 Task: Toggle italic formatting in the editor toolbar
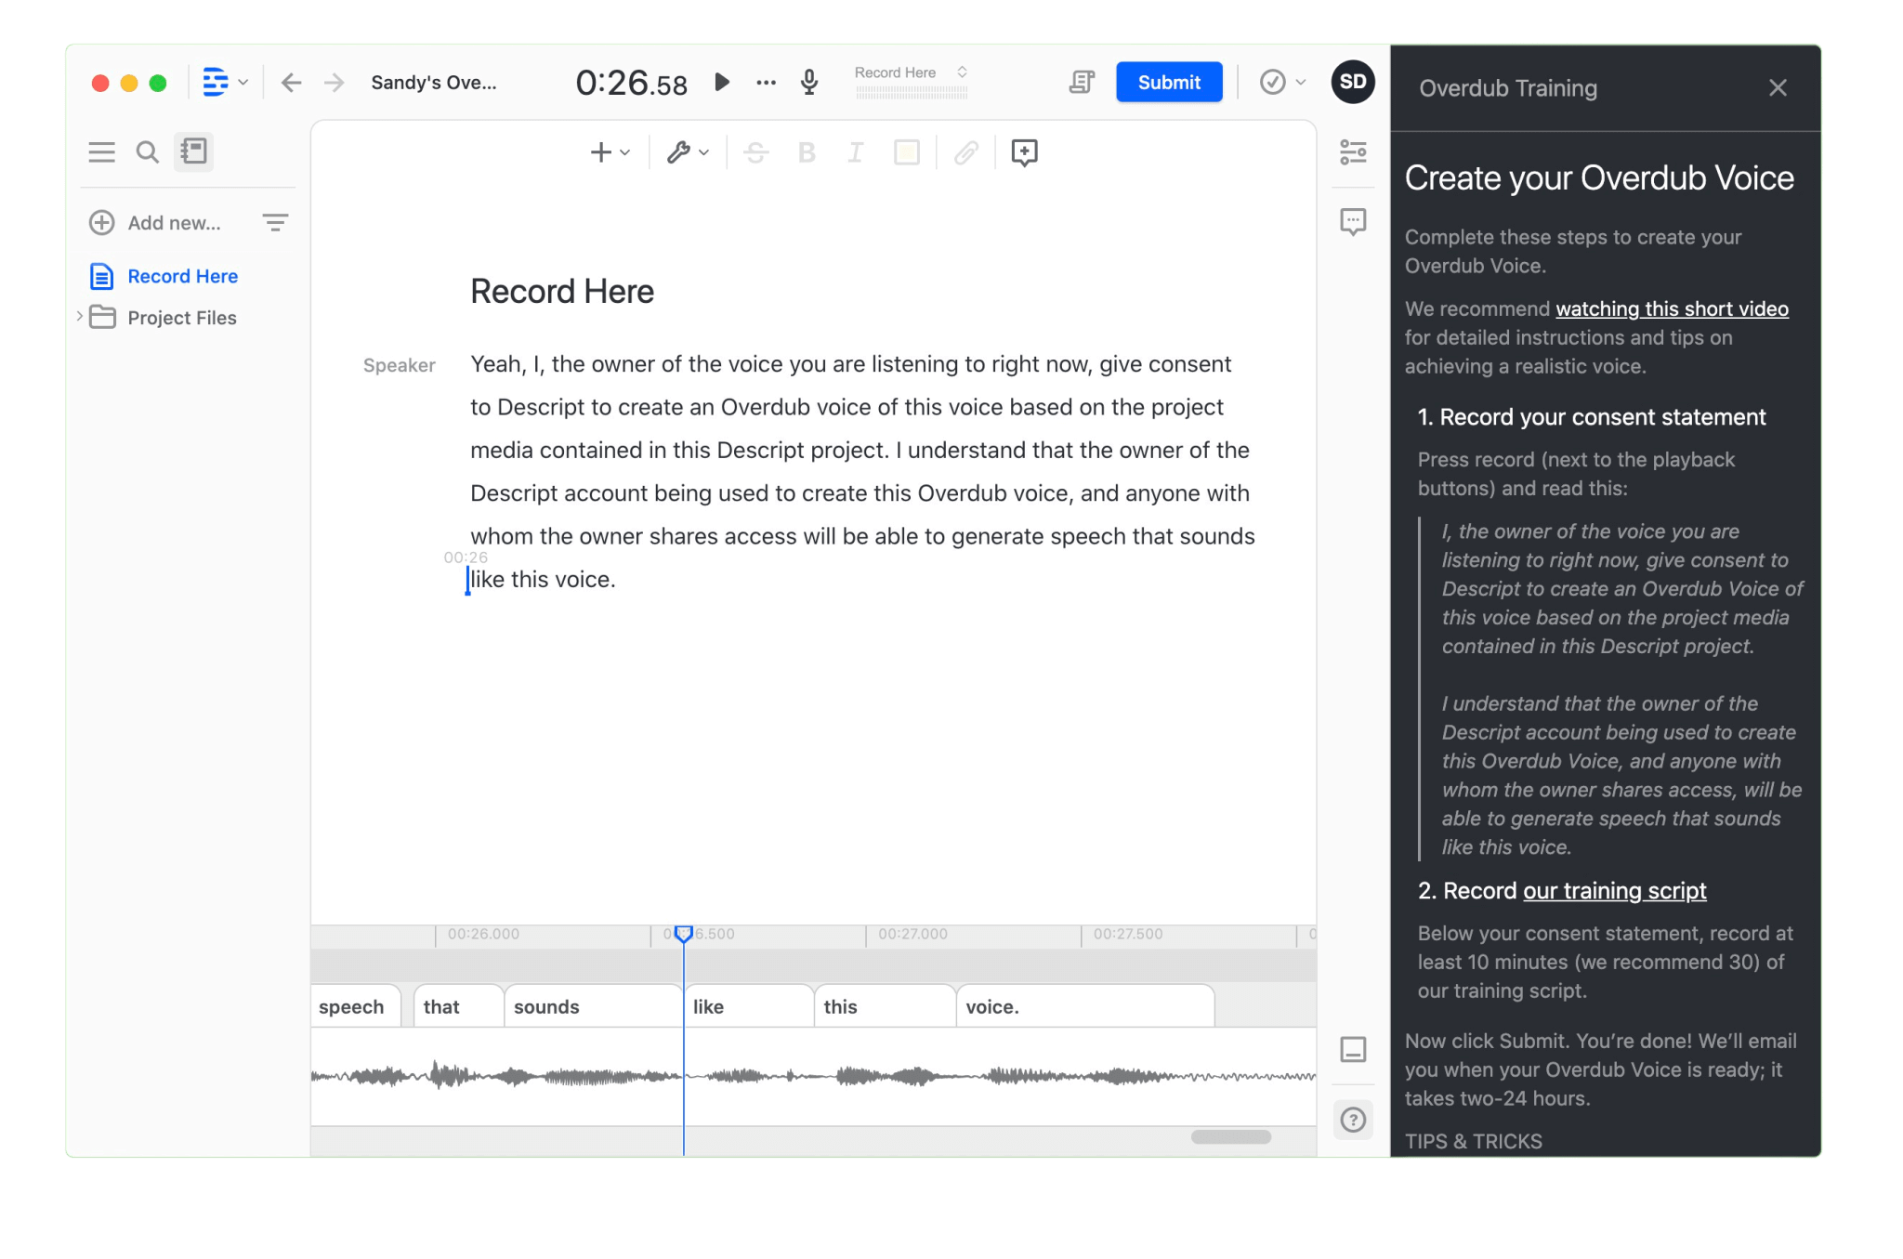(855, 152)
